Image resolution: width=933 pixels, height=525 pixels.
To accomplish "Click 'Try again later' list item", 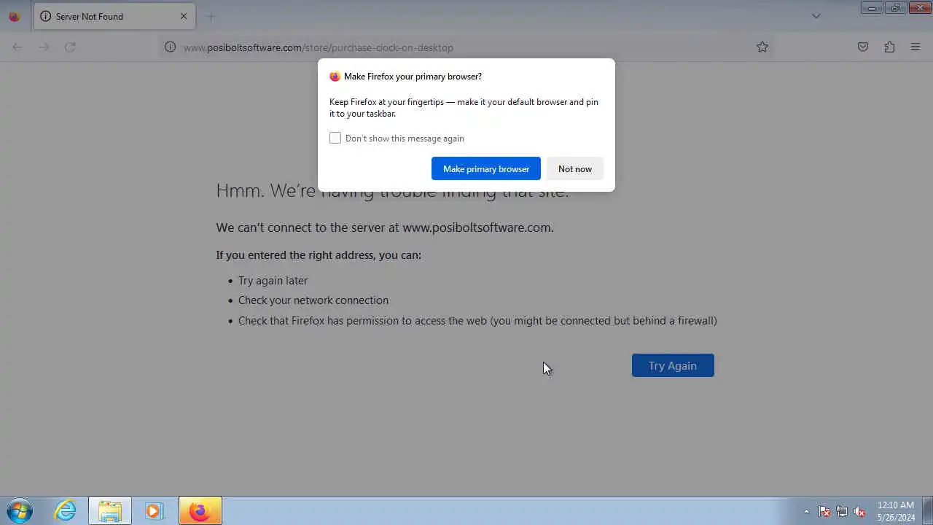I will pyautogui.click(x=273, y=281).
